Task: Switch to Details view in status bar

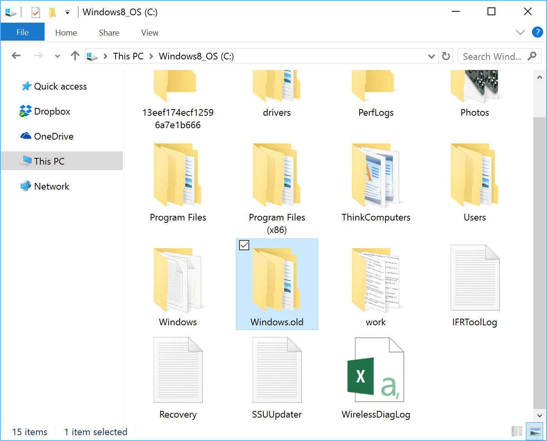Action: (517, 431)
